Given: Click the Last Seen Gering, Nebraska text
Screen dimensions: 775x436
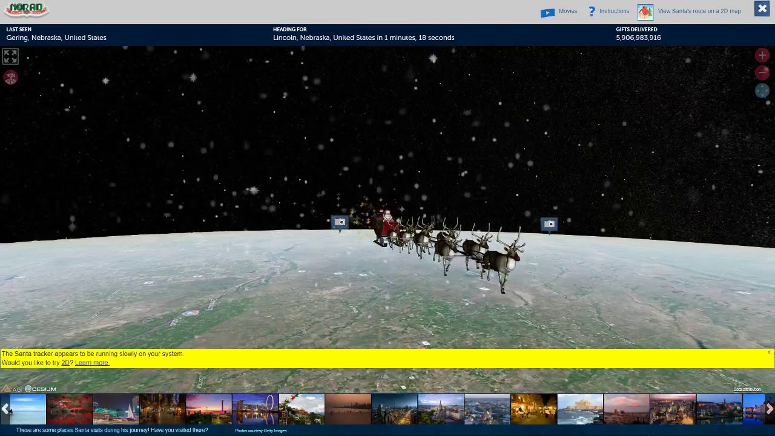Looking at the screenshot, I should (x=56, y=38).
